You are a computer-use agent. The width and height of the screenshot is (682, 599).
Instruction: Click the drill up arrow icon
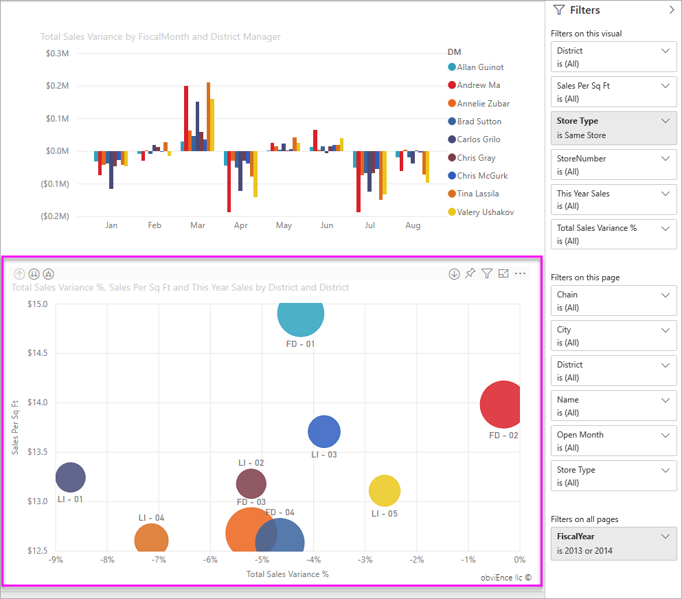click(20, 273)
